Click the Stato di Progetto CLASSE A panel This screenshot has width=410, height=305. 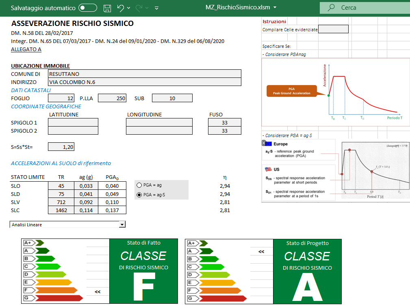pos(307,271)
